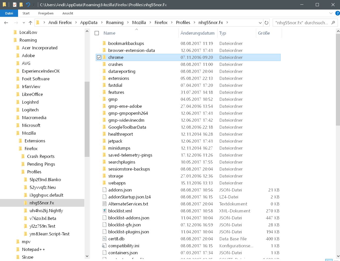Refresh the current folder view
This screenshot has width=340, height=261.
point(266,23)
